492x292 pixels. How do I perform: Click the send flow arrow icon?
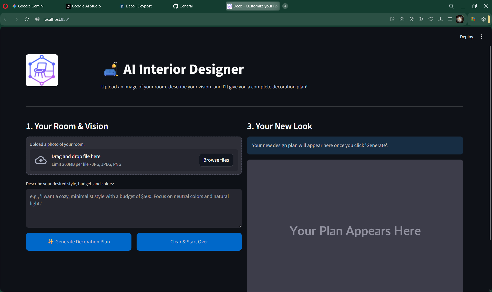click(x=421, y=19)
